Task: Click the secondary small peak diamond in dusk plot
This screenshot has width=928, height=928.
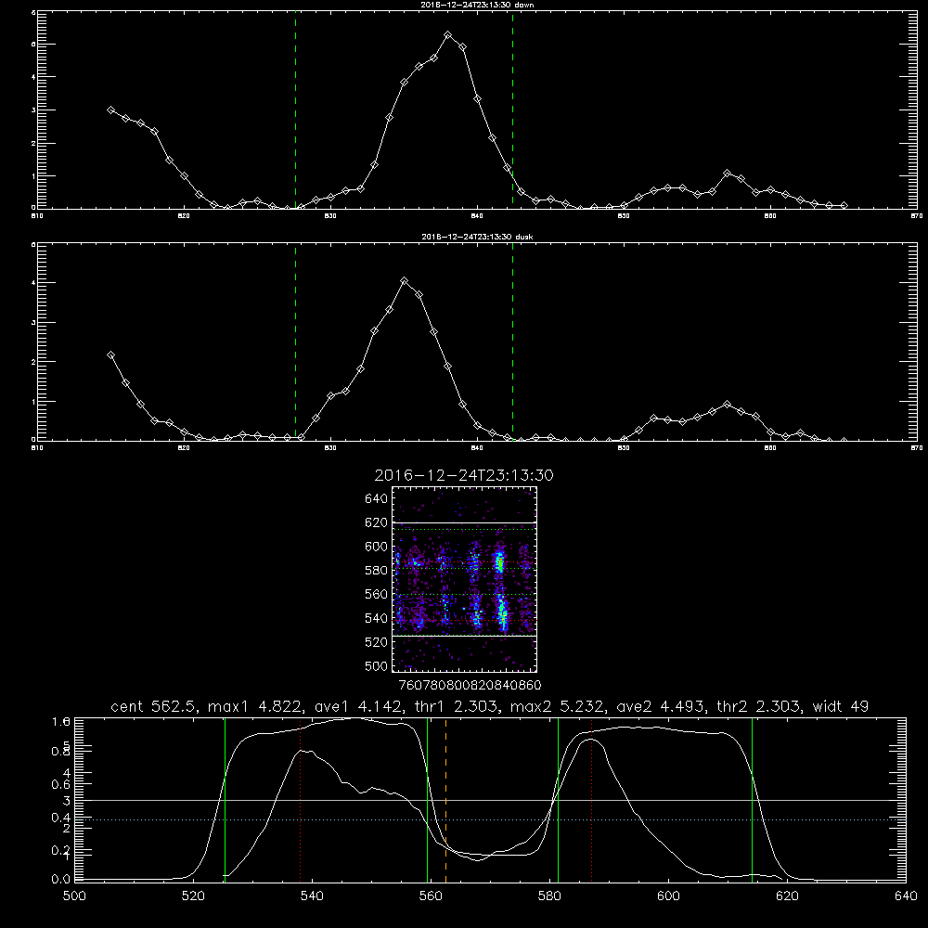Action: [728, 405]
